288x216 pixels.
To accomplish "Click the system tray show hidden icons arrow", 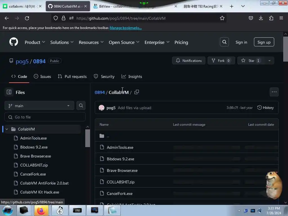I will pyautogui.click(x=239, y=211).
